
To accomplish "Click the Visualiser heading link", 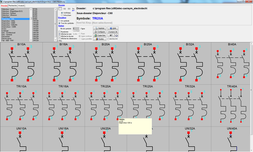I will pos(62,18).
